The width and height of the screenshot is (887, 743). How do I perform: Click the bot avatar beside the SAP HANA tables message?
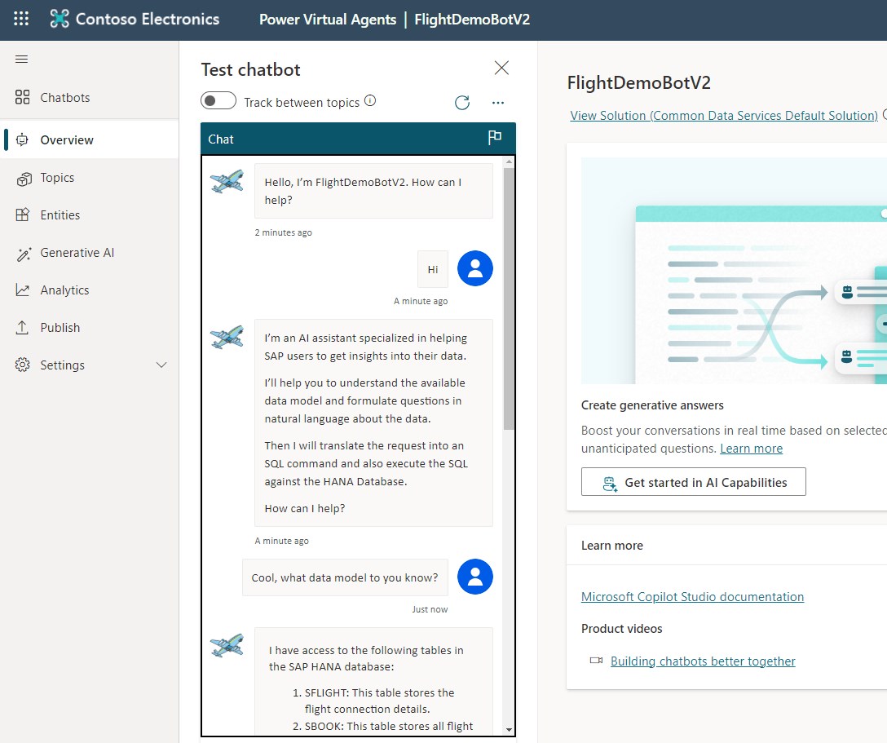tap(227, 645)
